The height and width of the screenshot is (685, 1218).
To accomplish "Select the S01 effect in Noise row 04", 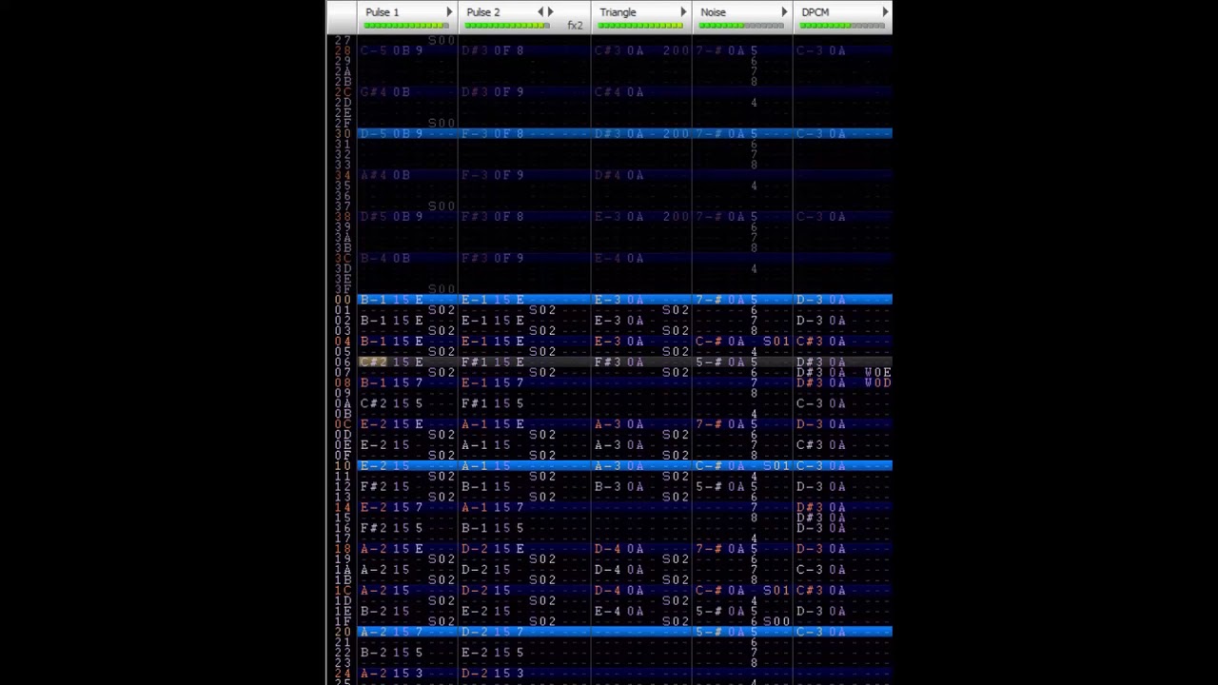I will click(776, 342).
